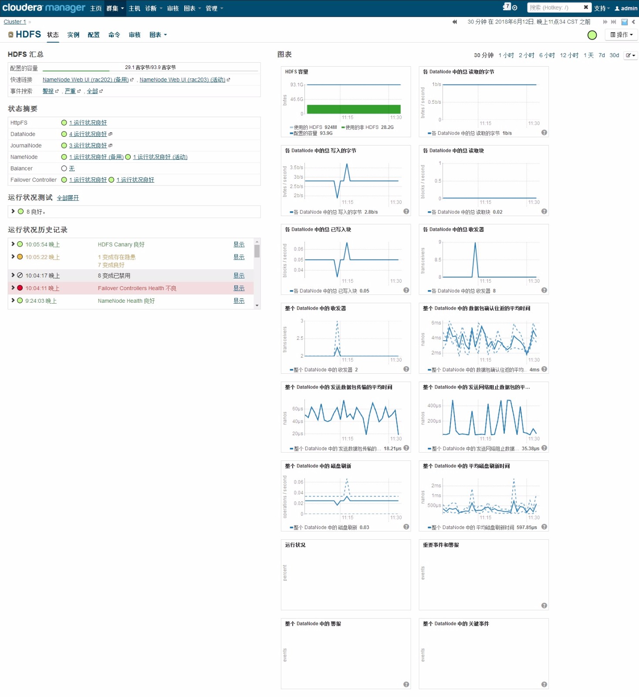Expand the 9:24:03 NameNode Health entry

(13, 300)
